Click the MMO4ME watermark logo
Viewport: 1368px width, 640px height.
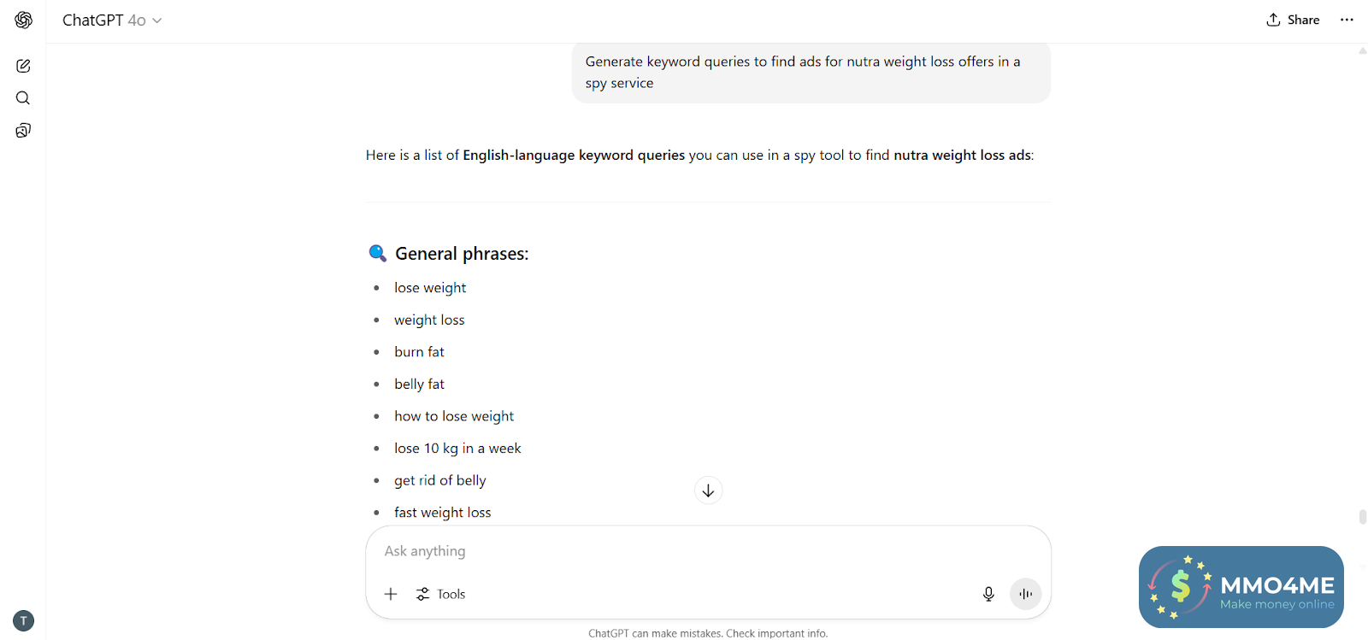click(1241, 587)
